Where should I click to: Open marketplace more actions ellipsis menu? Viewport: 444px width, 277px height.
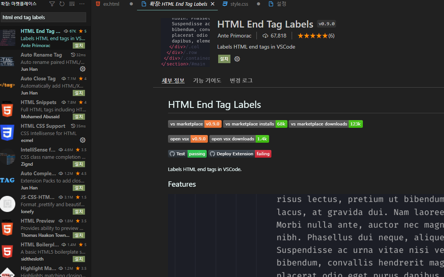click(82, 4)
